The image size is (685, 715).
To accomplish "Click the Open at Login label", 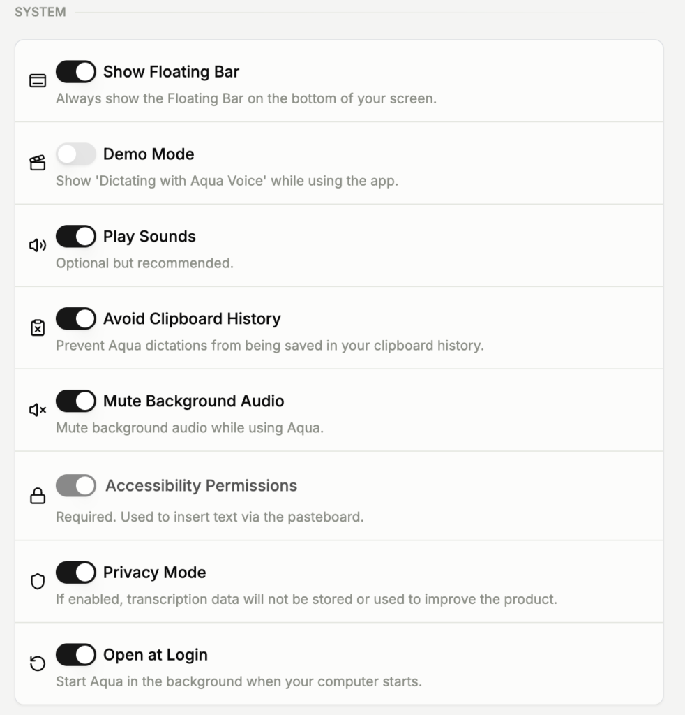I will coord(155,655).
